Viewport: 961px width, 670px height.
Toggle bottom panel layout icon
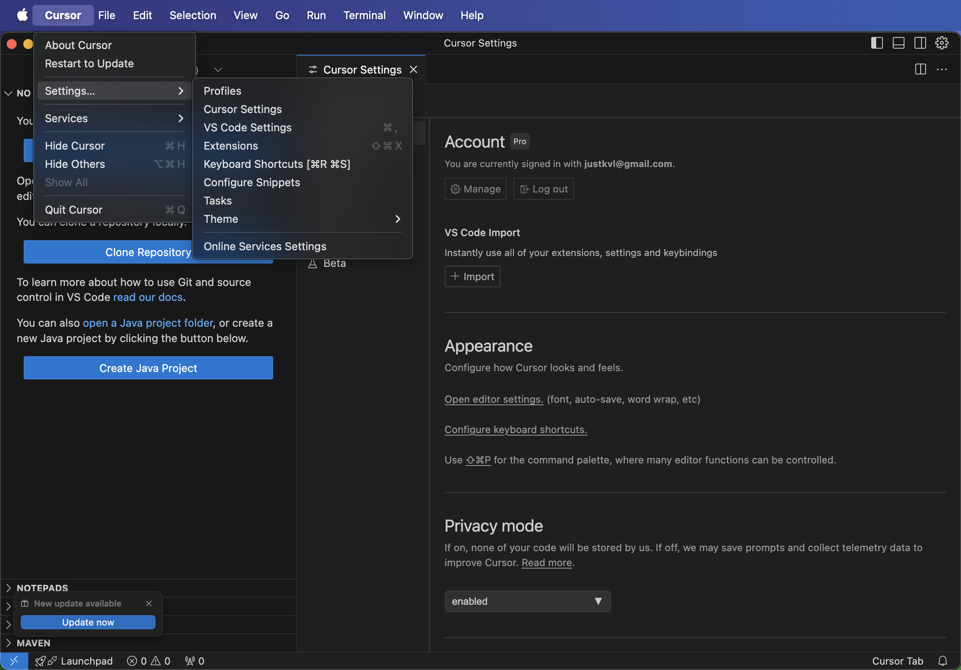click(898, 43)
